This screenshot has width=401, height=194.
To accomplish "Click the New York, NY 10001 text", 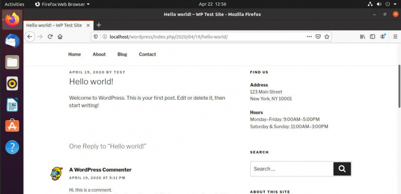I will tap(271, 99).
